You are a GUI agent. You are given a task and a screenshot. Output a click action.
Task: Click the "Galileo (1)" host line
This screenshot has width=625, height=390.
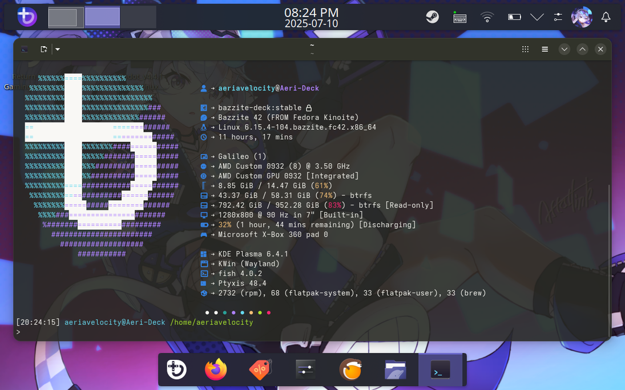pos(242,157)
